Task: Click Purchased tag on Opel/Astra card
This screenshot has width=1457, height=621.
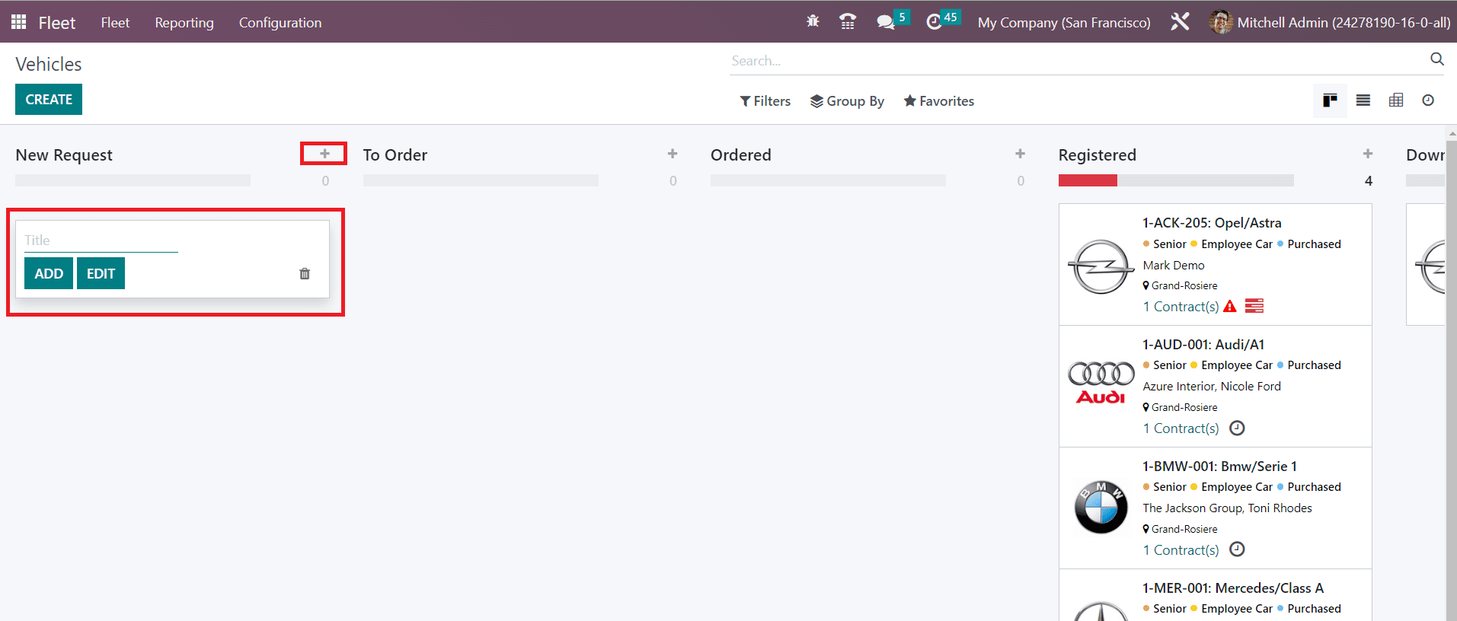Action: click(1310, 244)
